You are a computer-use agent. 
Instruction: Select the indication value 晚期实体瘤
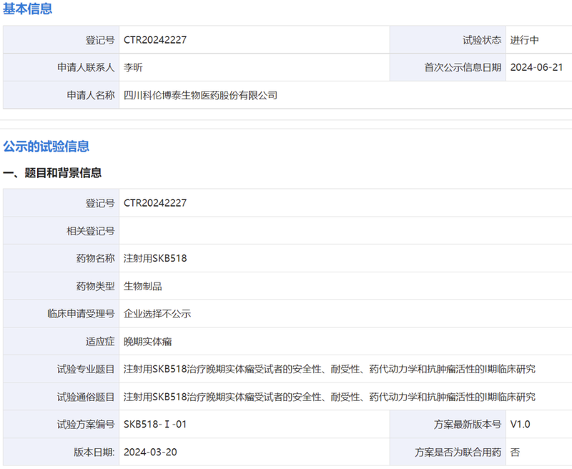(148, 342)
